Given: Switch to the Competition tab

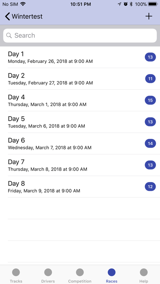Looking at the screenshot, I should (80, 276).
